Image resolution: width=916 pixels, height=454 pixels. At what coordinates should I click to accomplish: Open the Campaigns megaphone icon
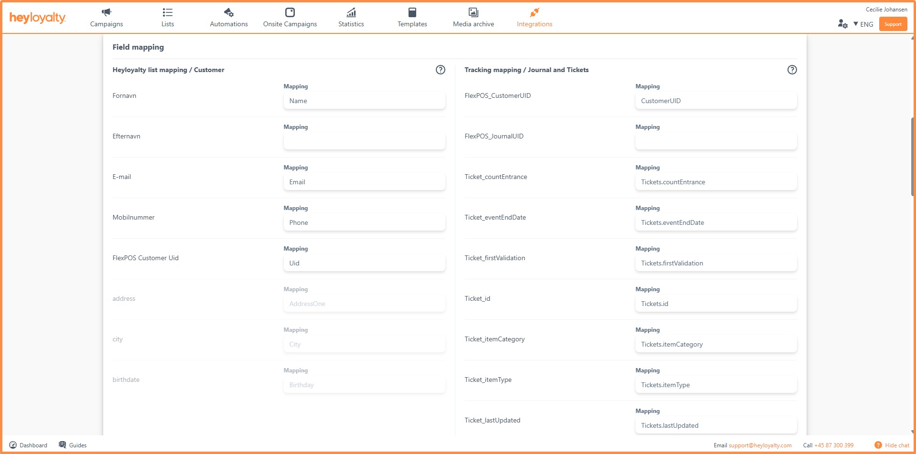pos(106,12)
